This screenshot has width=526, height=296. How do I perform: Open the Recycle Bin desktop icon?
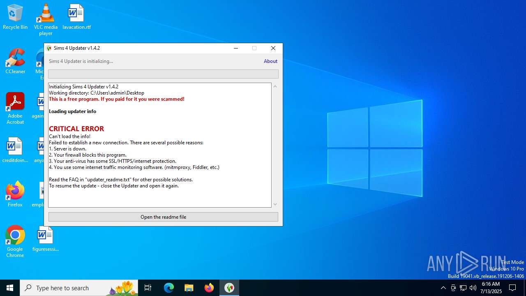point(15,17)
